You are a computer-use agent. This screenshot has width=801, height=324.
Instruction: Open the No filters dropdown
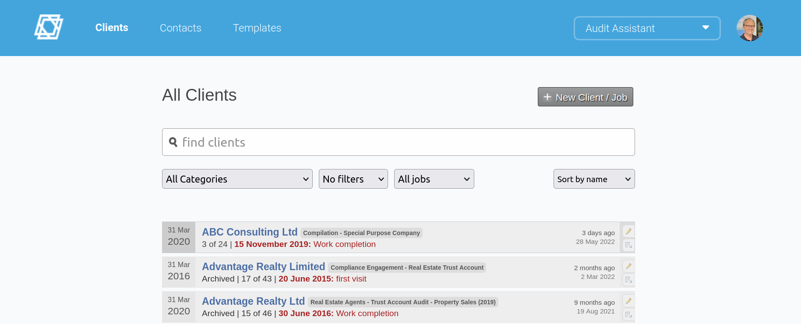(x=353, y=179)
